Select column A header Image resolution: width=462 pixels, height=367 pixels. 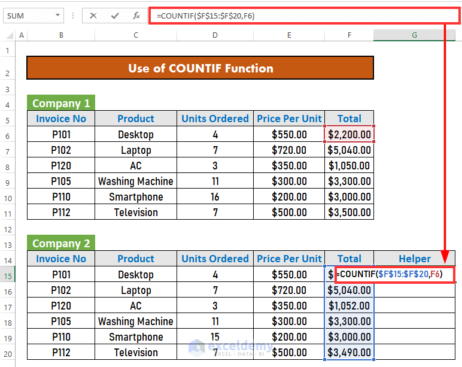pyautogui.click(x=21, y=35)
